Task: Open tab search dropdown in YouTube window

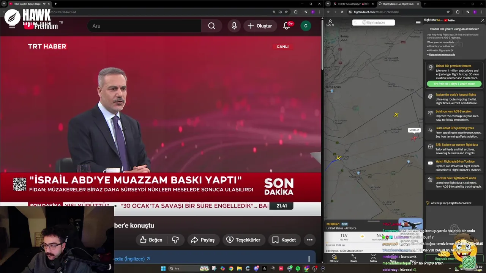Action: pos(4,4)
